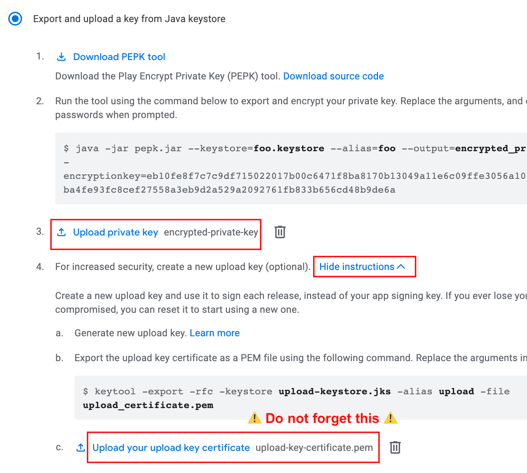This screenshot has height=473, width=527.
Task: Click upload icon beside Upload private key
Action: (x=61, y=232)
